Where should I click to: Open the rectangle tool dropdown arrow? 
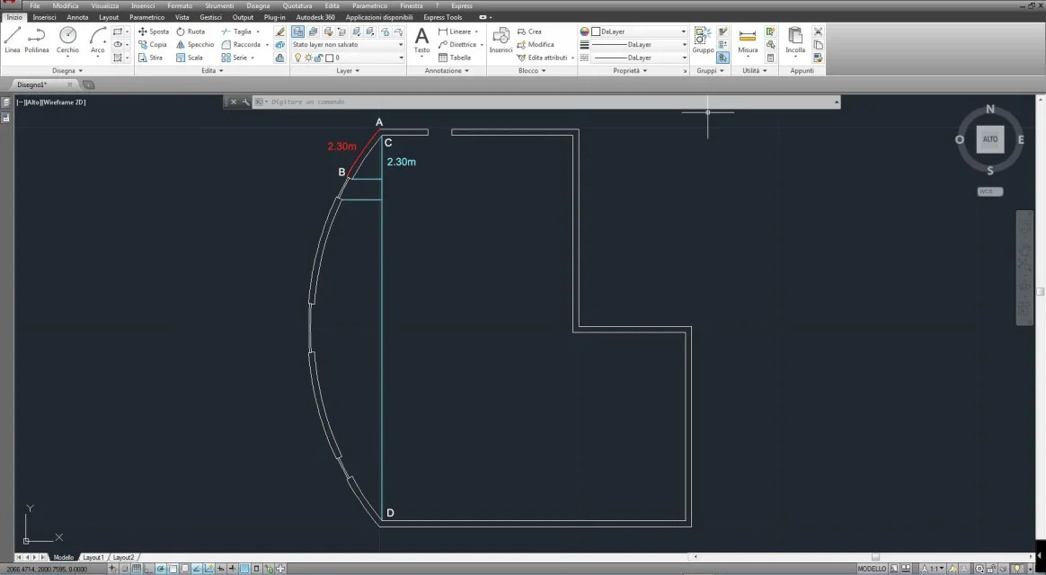point(128,31)
